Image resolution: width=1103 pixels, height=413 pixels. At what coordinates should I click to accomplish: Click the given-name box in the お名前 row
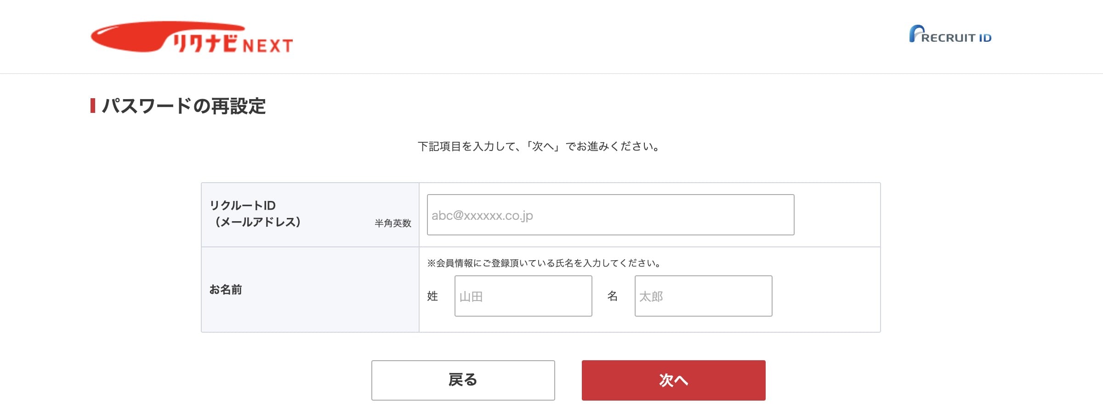tap(703, 296)
